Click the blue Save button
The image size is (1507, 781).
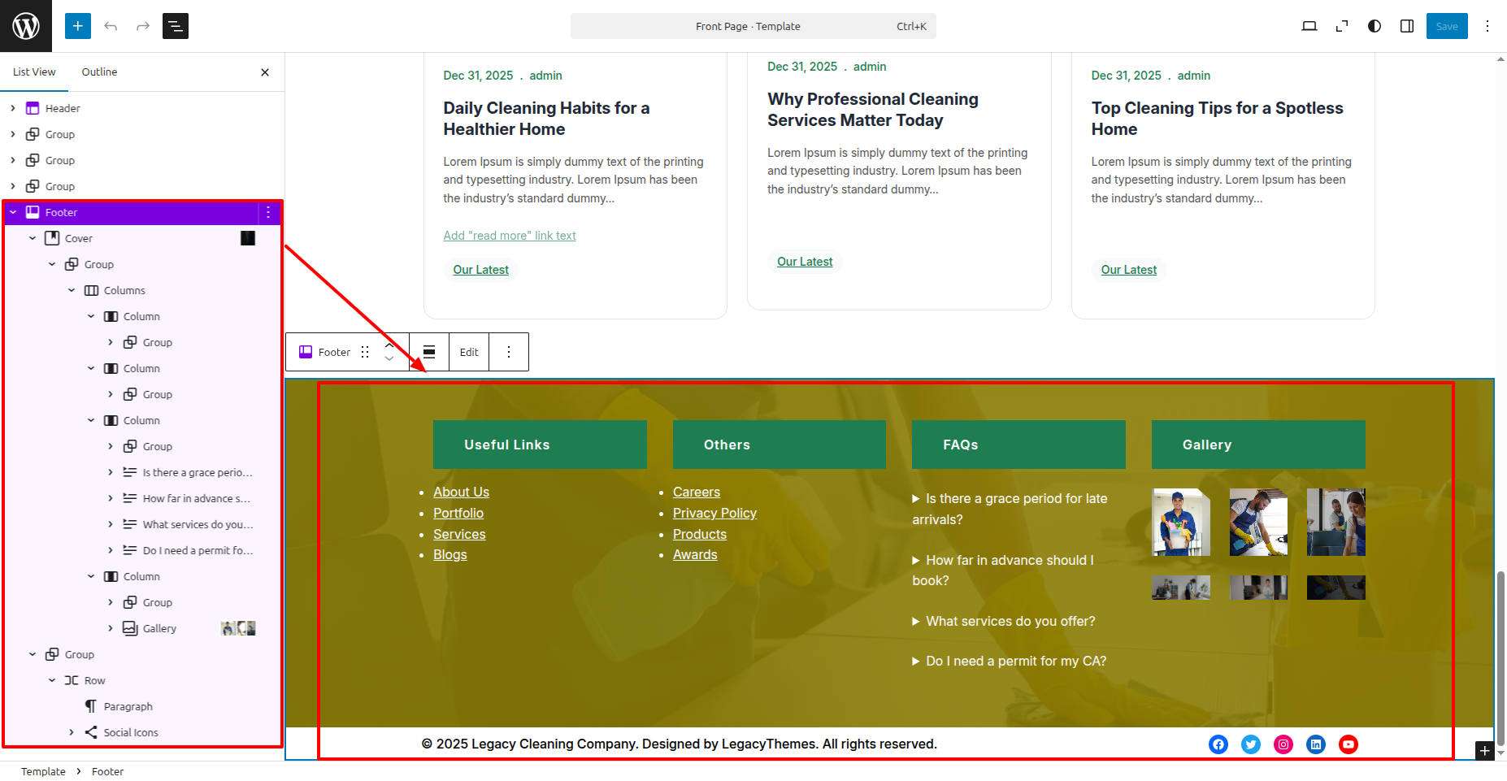click(1446, 26)
